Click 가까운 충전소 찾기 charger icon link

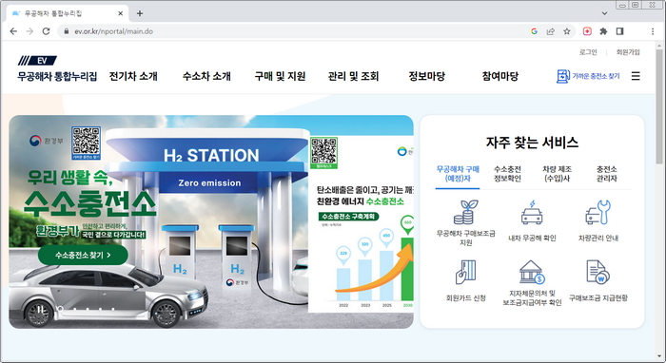588,76
